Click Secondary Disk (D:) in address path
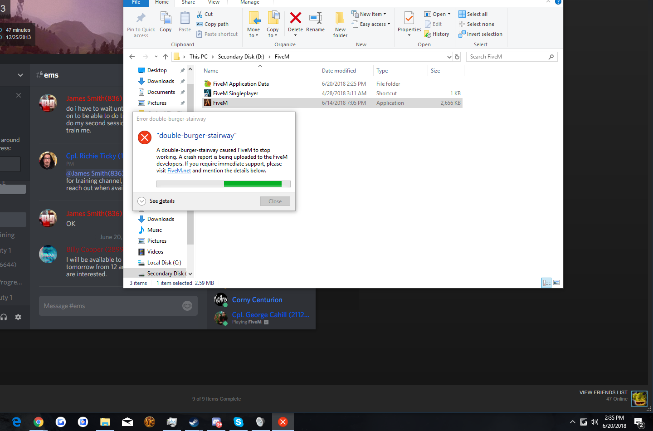 point(241,57)
